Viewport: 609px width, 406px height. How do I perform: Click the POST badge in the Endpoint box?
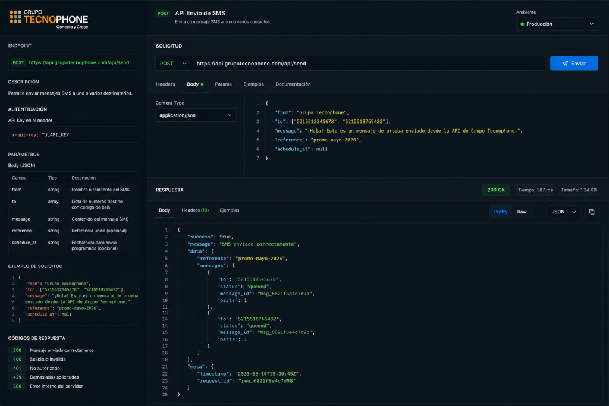[18, 62]
